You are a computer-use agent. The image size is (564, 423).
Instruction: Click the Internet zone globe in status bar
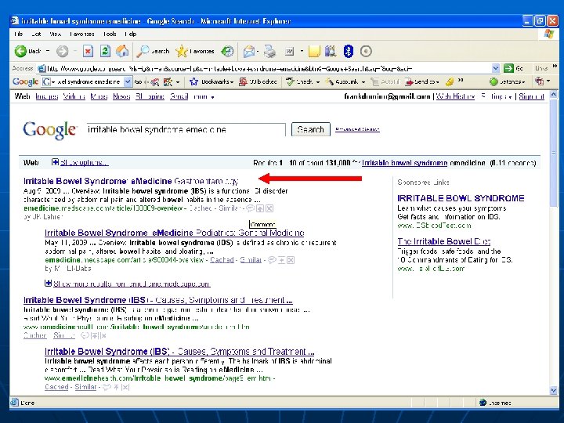point(483,403)
